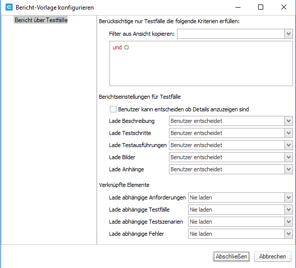Open Lade Testausführungen dropdown list
The image size is (296, 268).
(x=230, y=145)
